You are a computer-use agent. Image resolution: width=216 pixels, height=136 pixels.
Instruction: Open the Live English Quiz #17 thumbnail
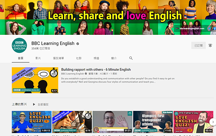point(32,122)
